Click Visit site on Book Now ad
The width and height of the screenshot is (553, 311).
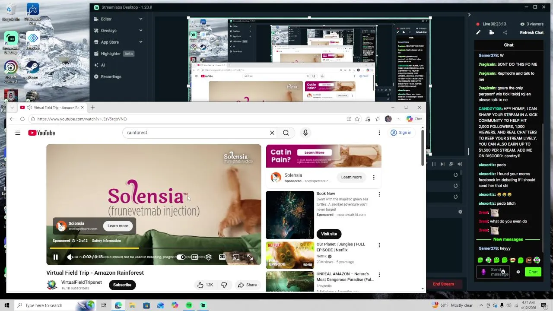329,234
